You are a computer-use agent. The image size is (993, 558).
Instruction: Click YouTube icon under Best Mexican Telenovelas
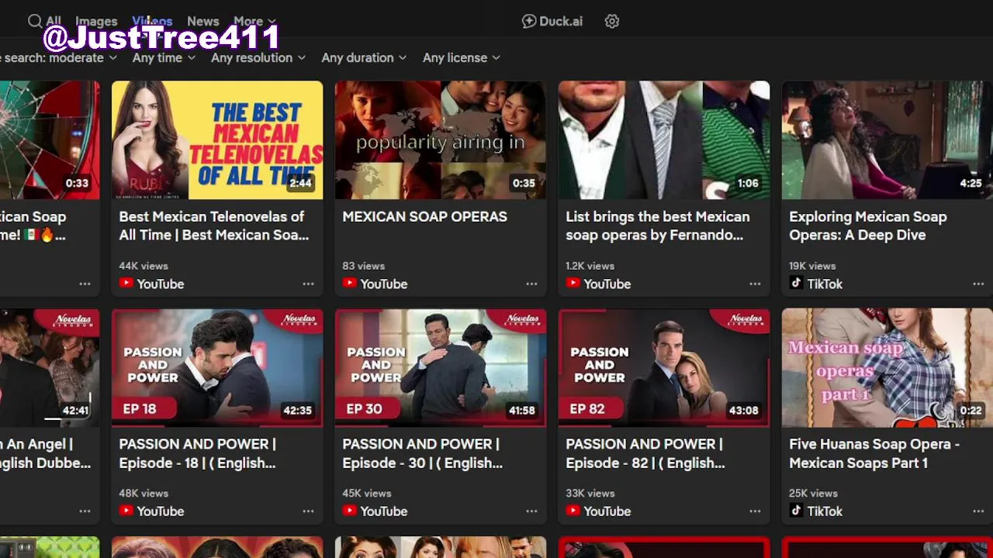click(126, 284)
